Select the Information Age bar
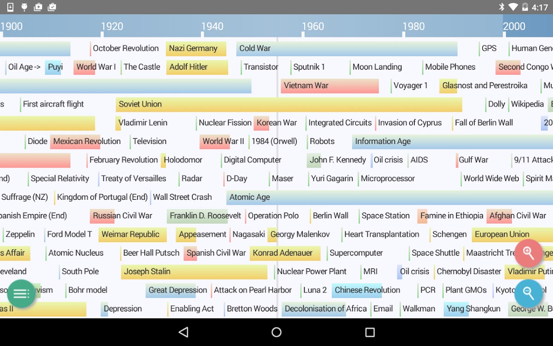553x346 pixels. [452, 142]
